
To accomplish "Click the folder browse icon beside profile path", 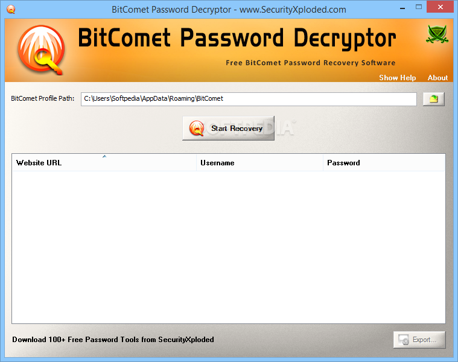I will click(x=434, y=99).
